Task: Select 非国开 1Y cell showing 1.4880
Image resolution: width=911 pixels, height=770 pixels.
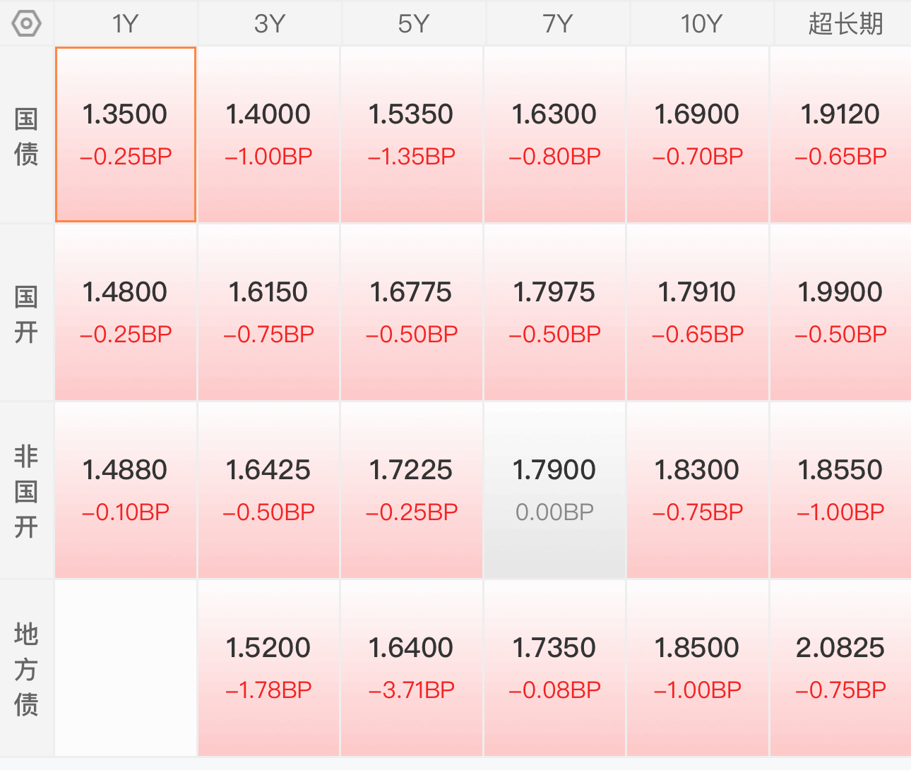Action: 126,491
